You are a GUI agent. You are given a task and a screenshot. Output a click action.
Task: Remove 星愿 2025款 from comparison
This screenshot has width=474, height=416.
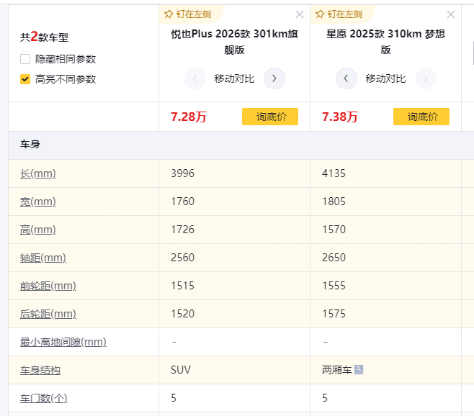[451, 14]
